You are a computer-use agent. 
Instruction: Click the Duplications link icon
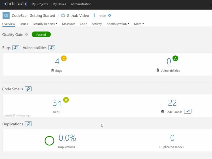(28, 124)
